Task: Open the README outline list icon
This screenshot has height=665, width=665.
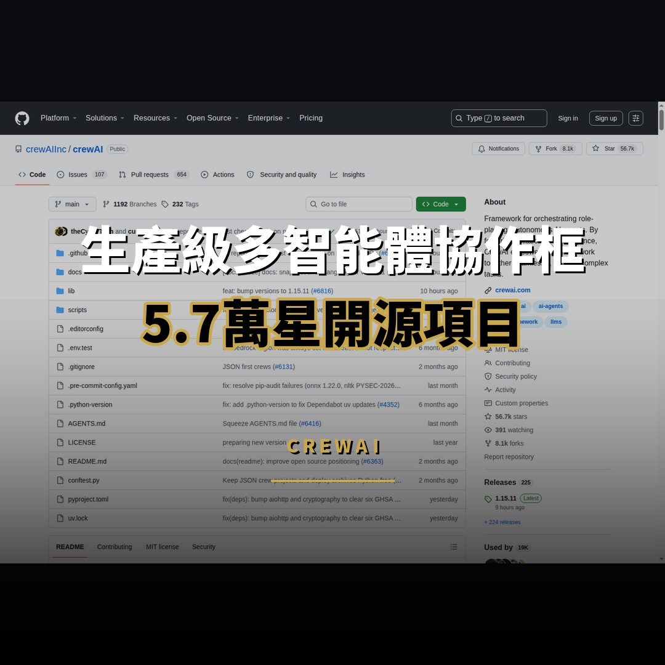Action: click(x=454, y=547)
